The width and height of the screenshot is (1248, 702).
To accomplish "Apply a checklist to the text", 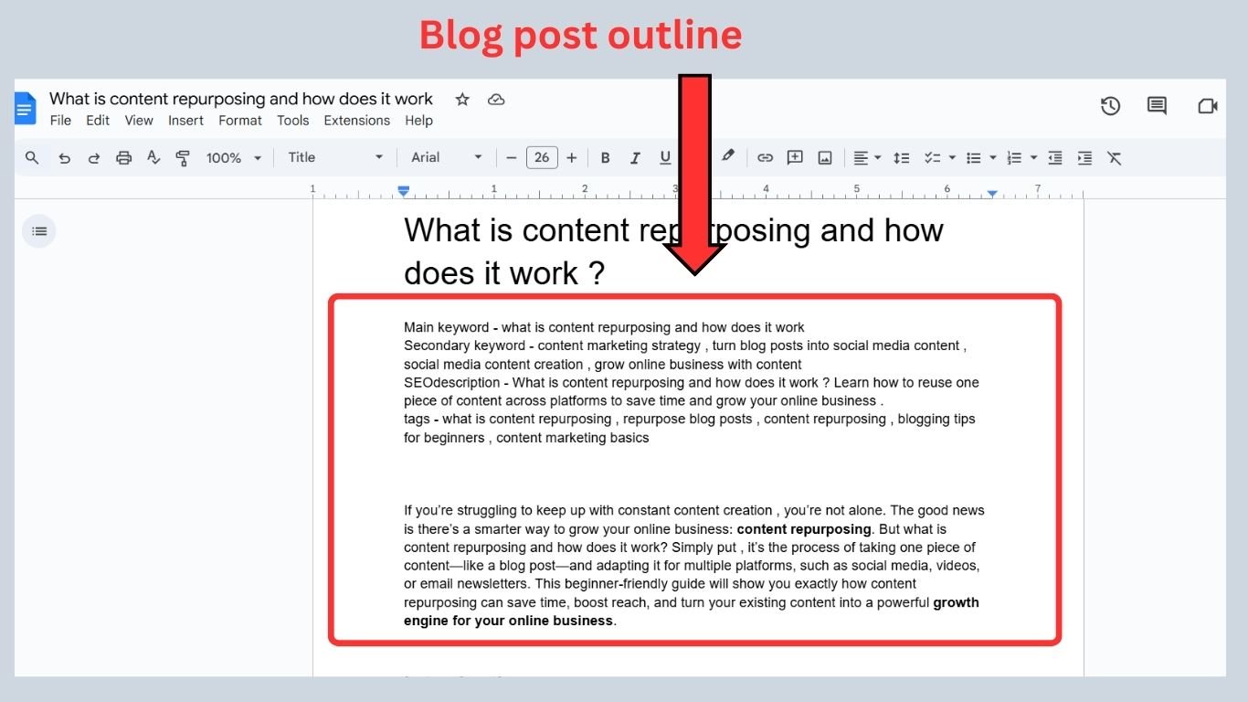I will coord(932,158).
